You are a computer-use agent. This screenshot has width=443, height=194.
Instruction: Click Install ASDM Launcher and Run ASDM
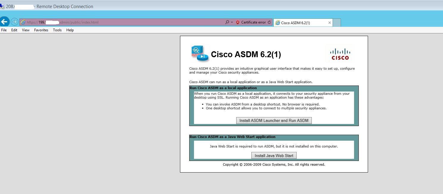click(x=274, y=120)
